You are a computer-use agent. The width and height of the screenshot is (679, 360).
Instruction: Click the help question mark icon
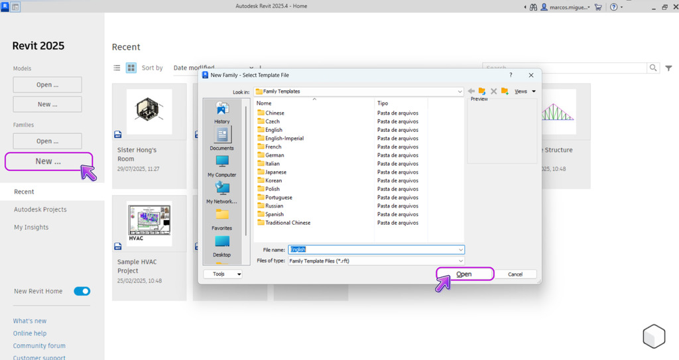[x=613, y=7]
